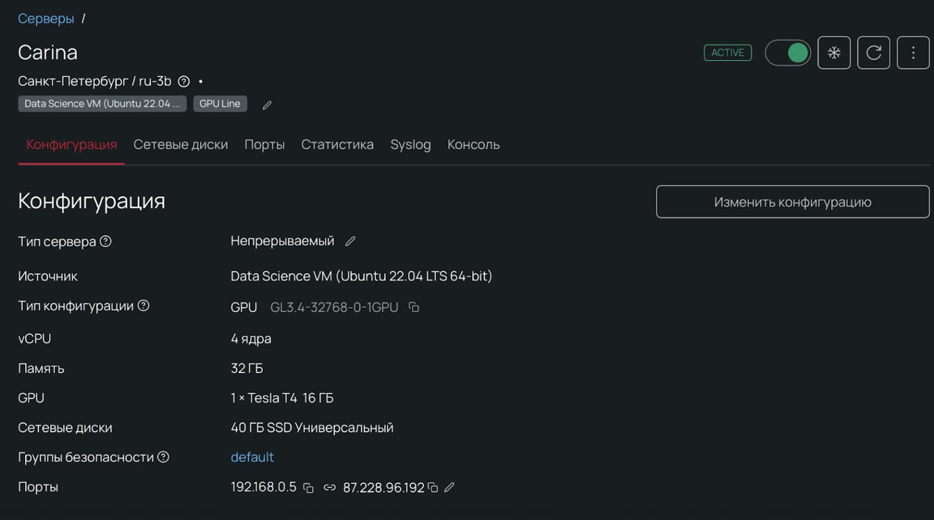Switch to Сетевые диски tab

pyautogui.click(x=181, y=144)
